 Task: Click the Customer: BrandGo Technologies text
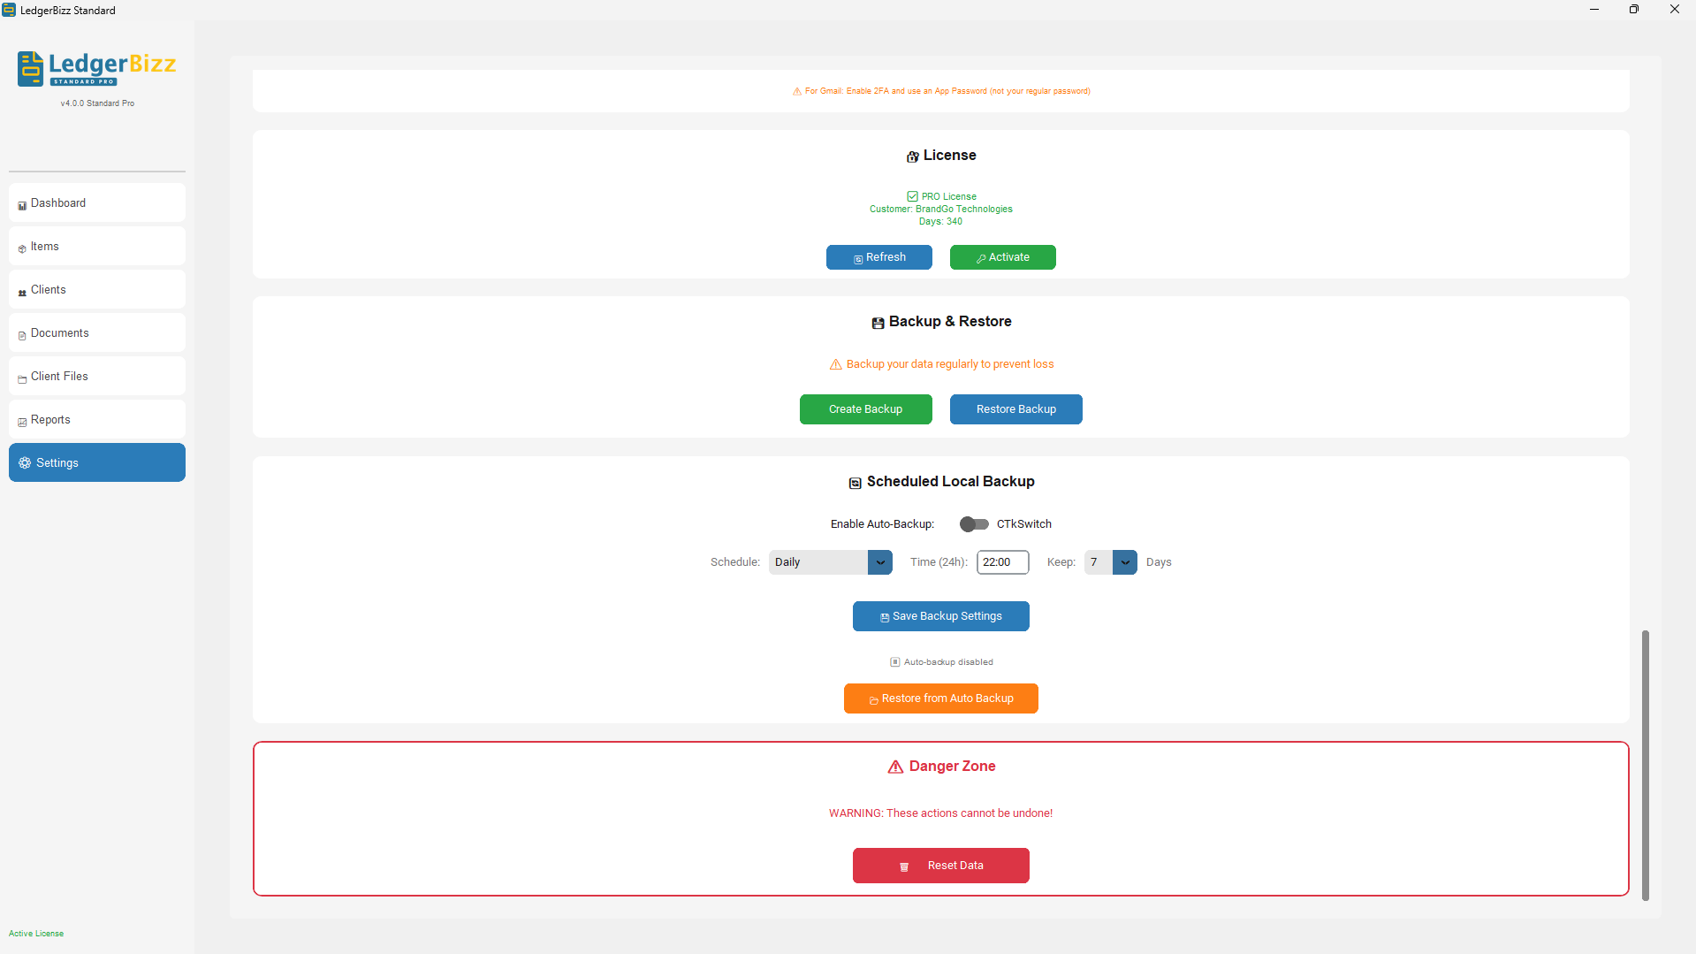coord(940,210)
